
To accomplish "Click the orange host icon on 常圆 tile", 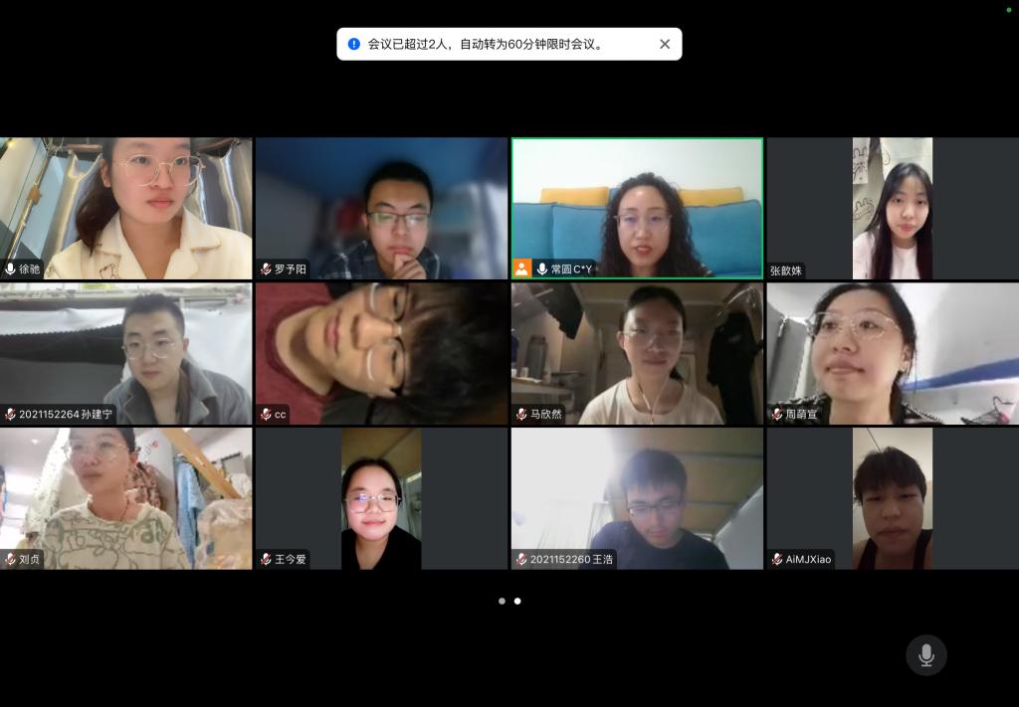I will click(x=521, y=268).
